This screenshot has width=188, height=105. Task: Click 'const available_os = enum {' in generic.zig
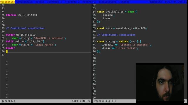pos(117,12)
